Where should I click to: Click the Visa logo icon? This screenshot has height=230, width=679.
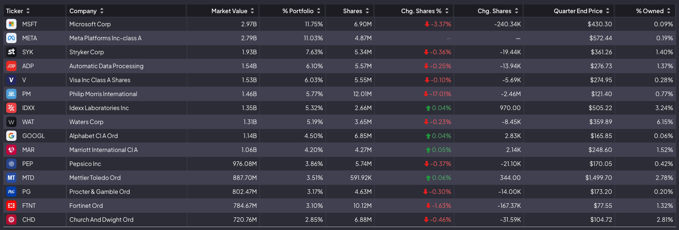[12, 80]
